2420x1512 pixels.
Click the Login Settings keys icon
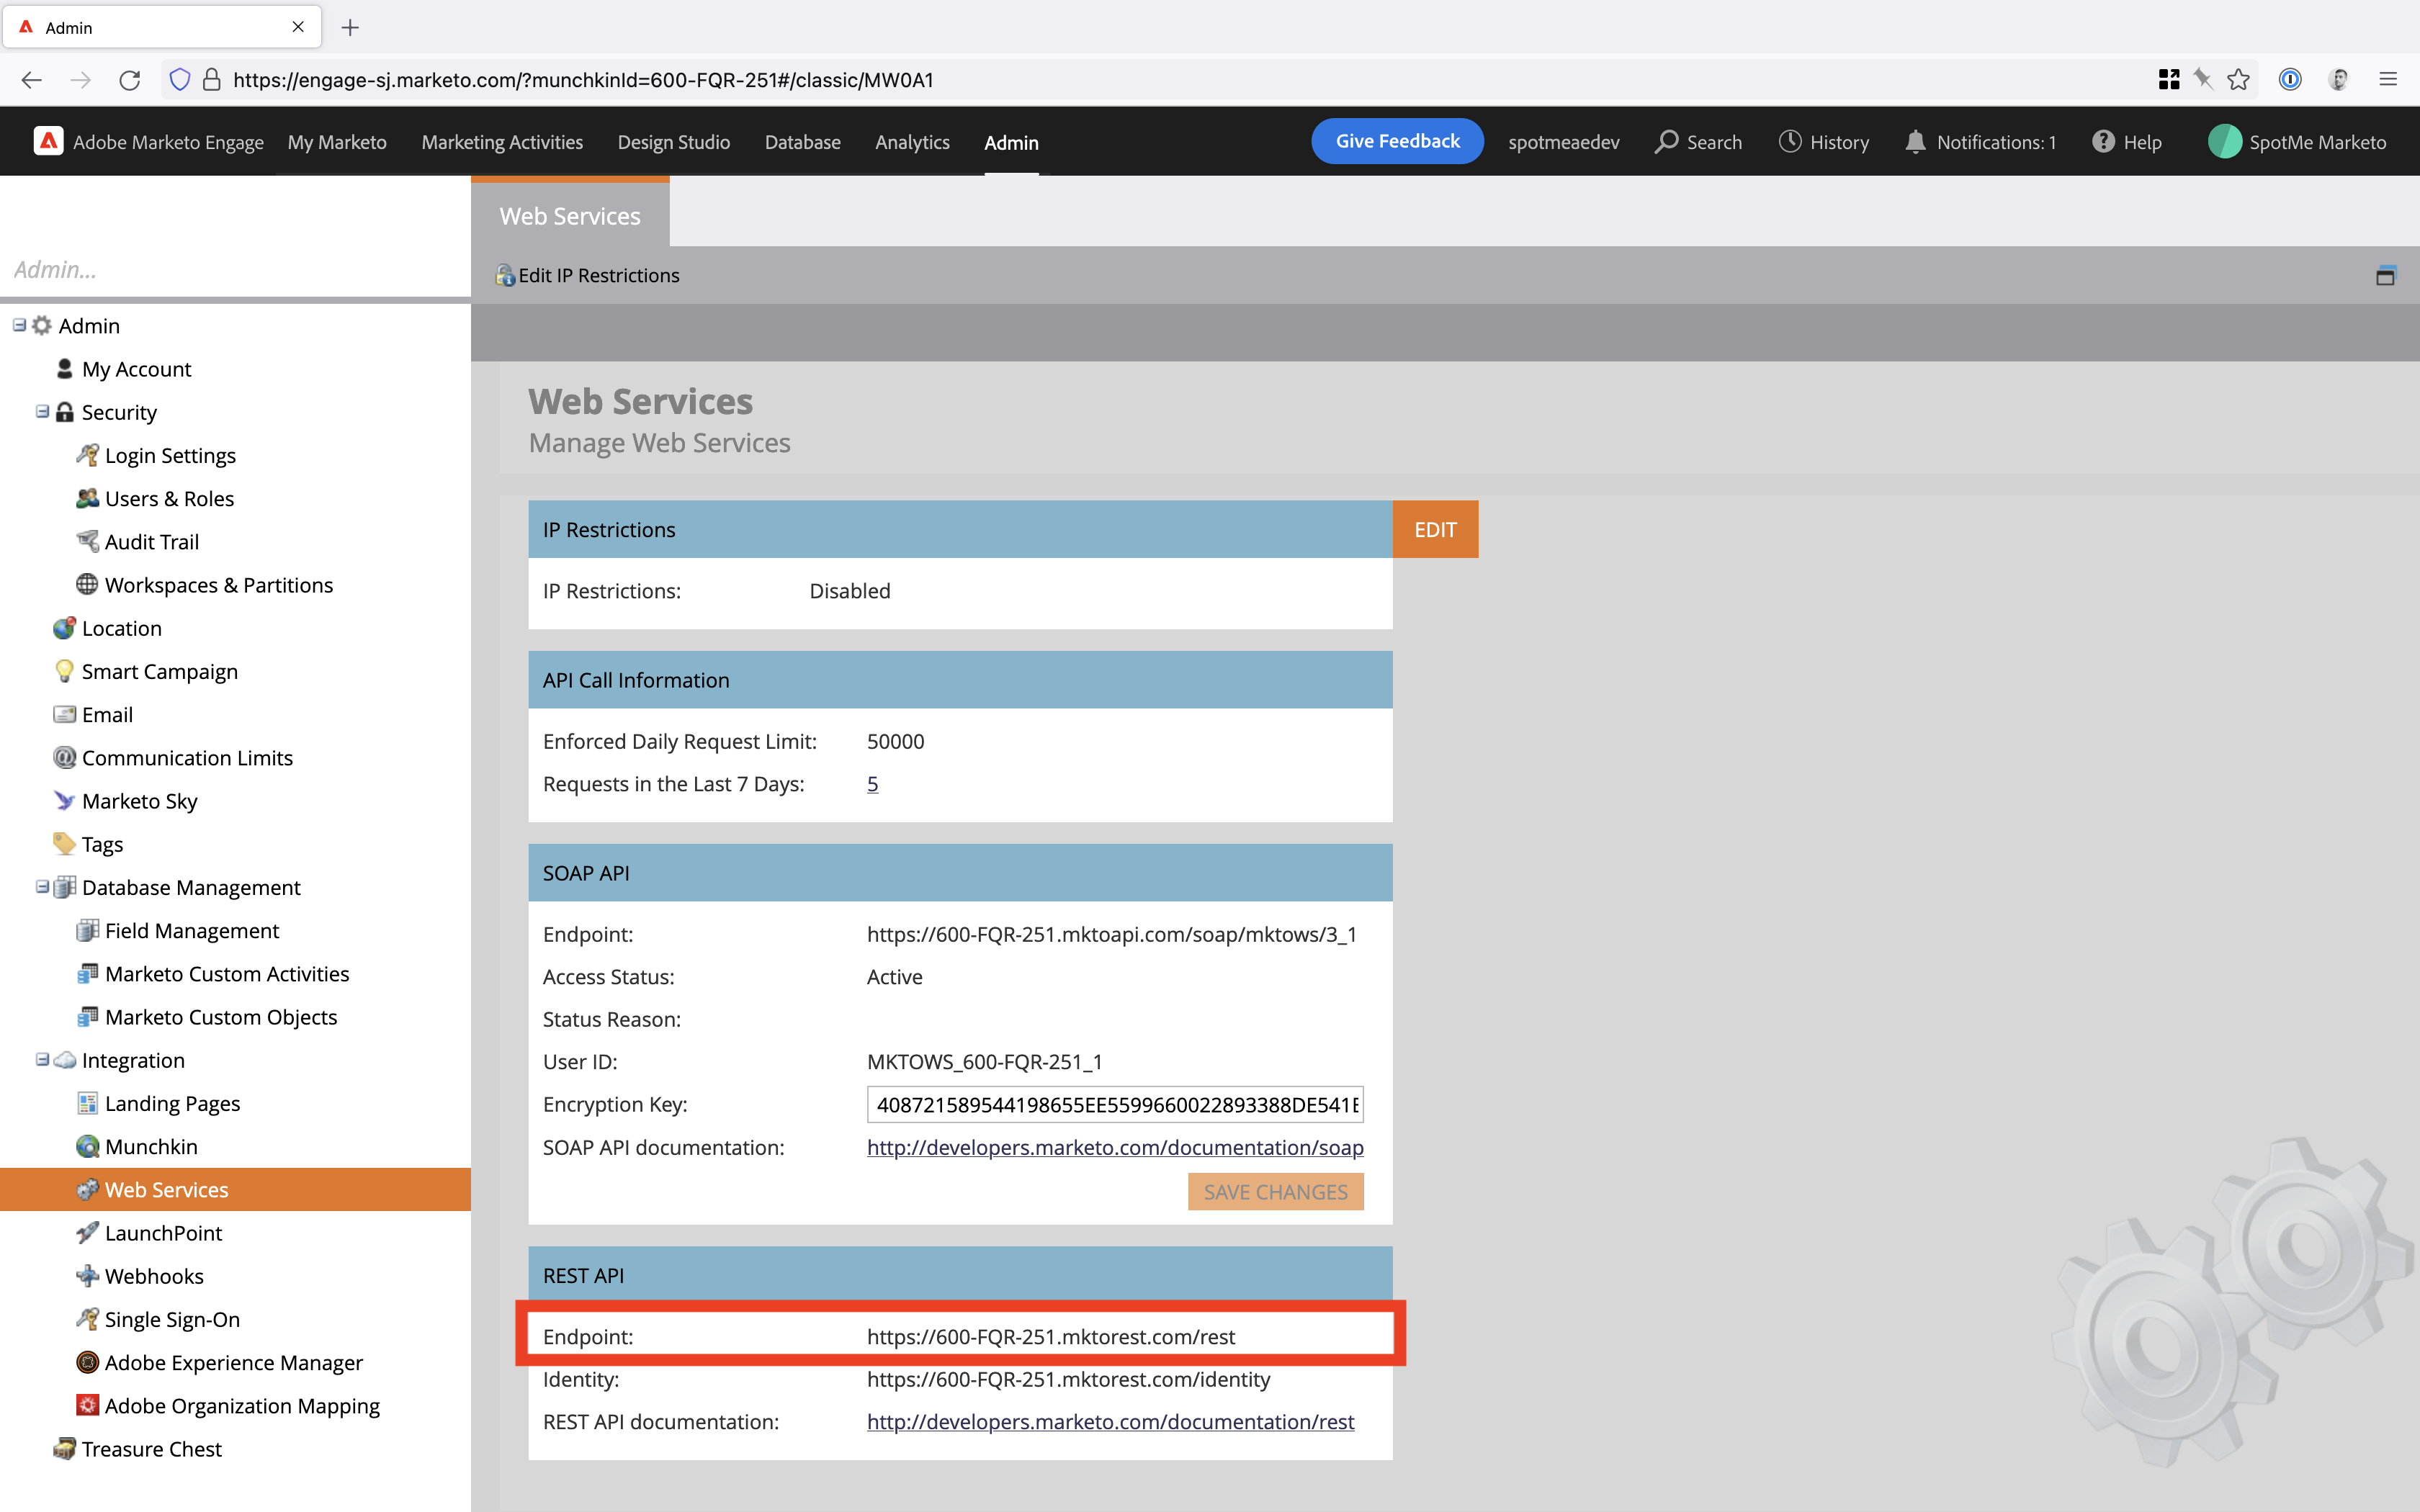pyautogui.click(x=88, y=455)
